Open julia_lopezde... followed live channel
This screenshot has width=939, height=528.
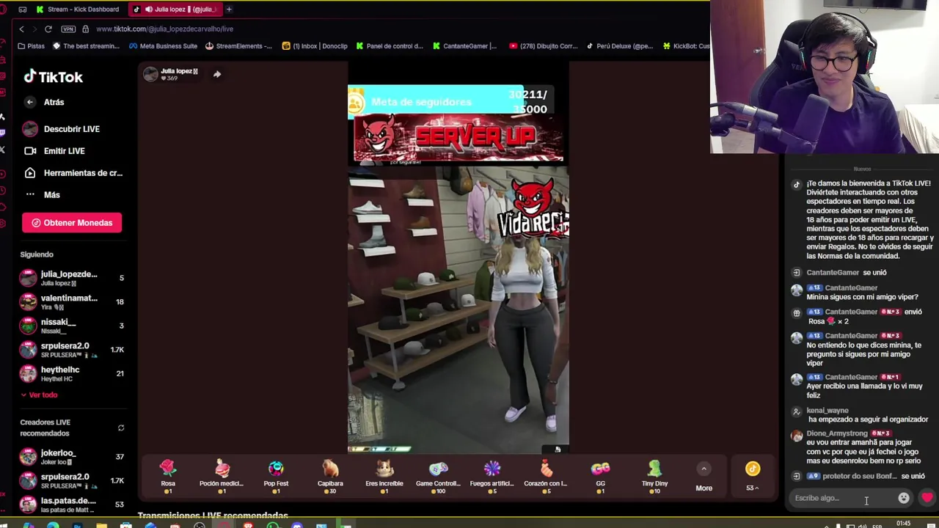[72, 278]
